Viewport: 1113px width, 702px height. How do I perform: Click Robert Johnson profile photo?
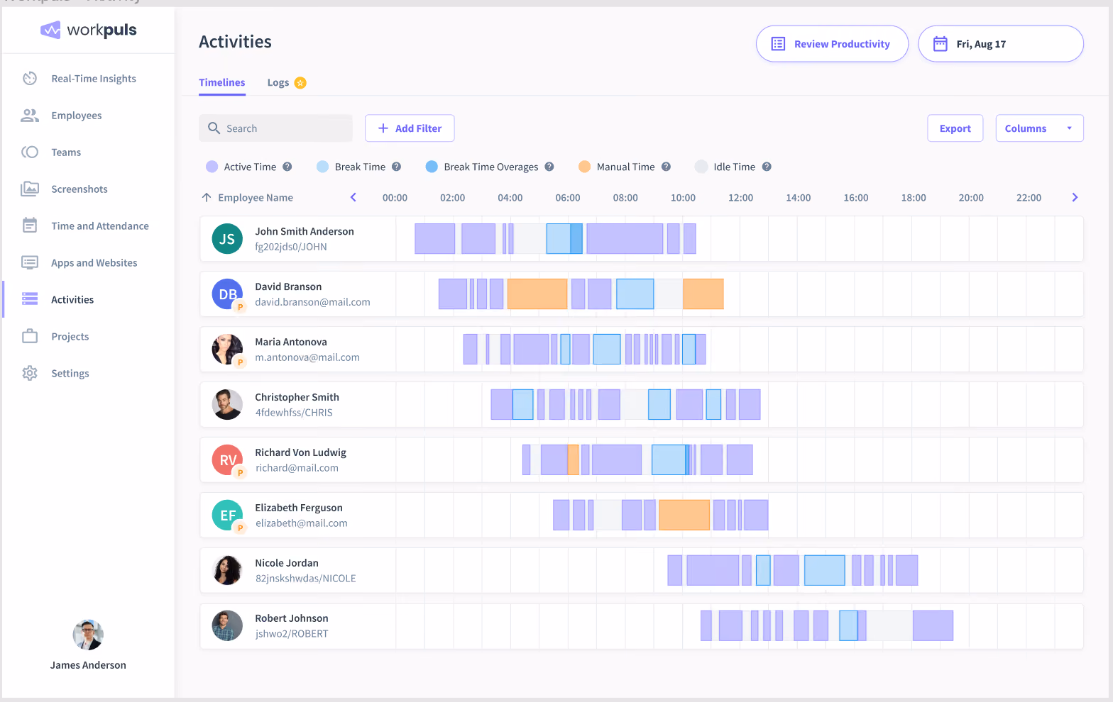point(227,626)
